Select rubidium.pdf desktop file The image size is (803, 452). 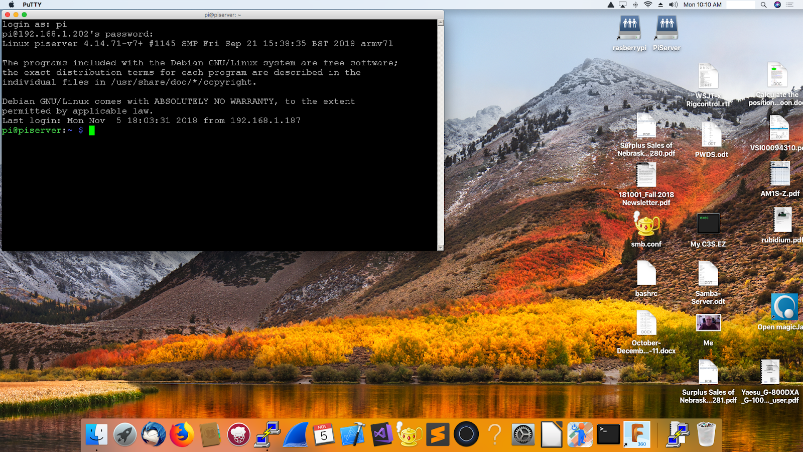click(x=782, y=225)
